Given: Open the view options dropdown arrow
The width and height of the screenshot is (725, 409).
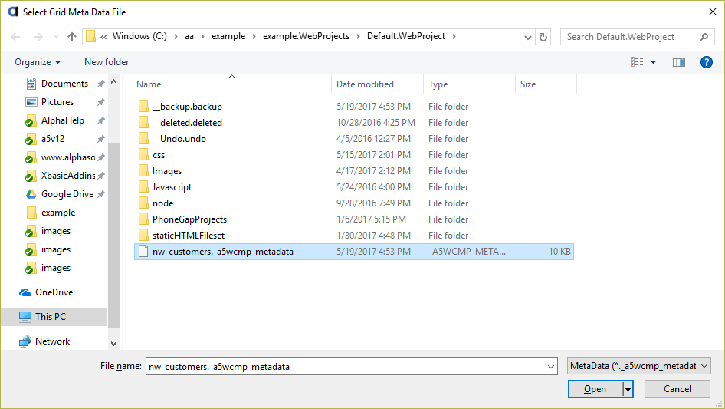Looking at the screenshot, I should (x=653, y=62).
